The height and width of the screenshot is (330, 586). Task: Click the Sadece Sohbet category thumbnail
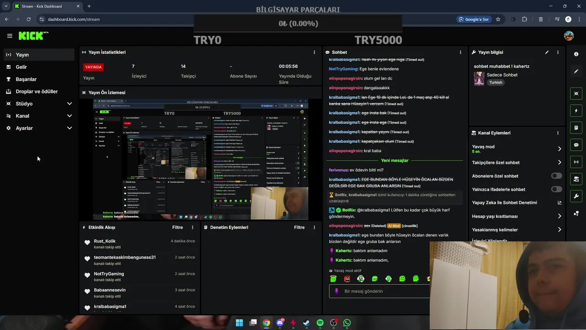(479, 78)
